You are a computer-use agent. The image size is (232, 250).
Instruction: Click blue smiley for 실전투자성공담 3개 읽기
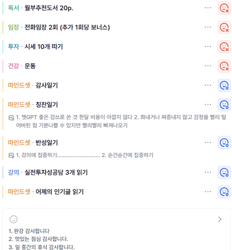click(x=224, y=172)
